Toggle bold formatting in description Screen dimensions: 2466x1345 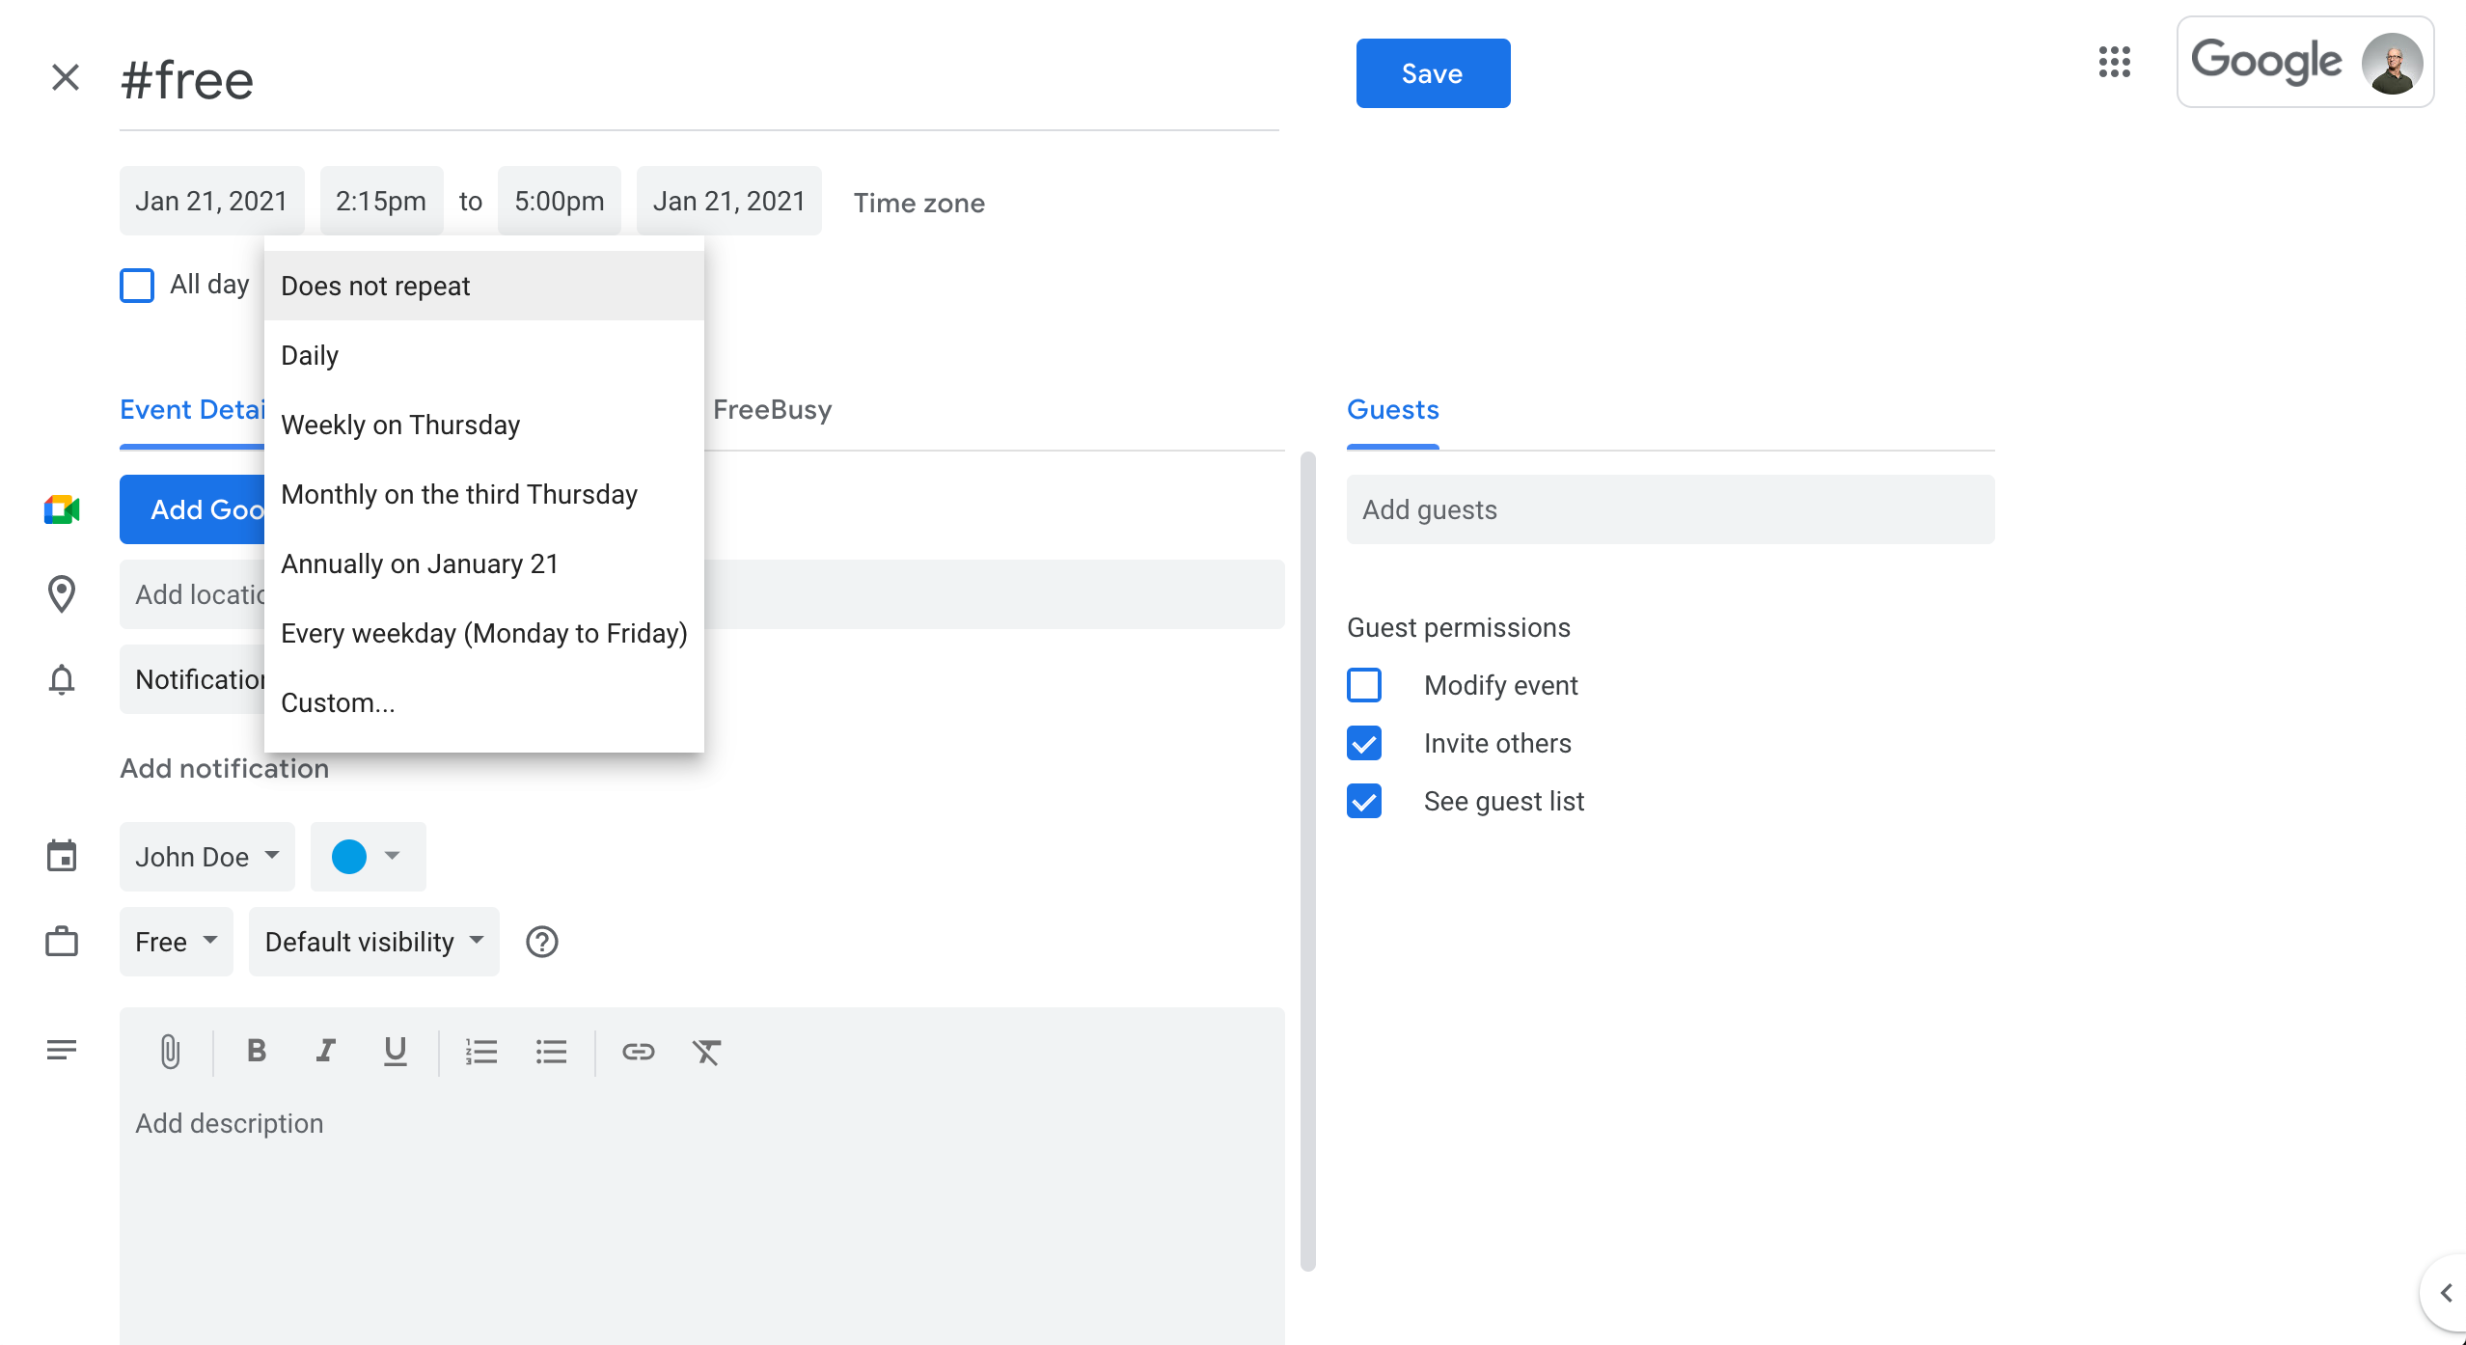tap(256, 1051)
